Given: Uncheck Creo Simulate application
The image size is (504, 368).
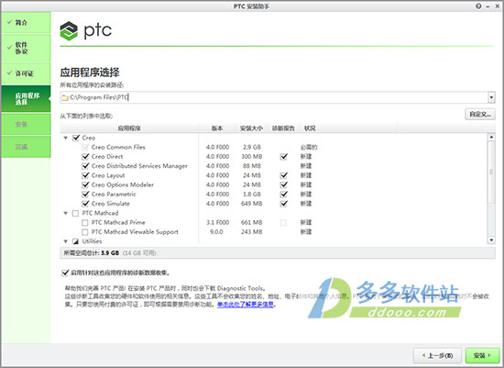Looking at the screenshot, I should (85, 204).
